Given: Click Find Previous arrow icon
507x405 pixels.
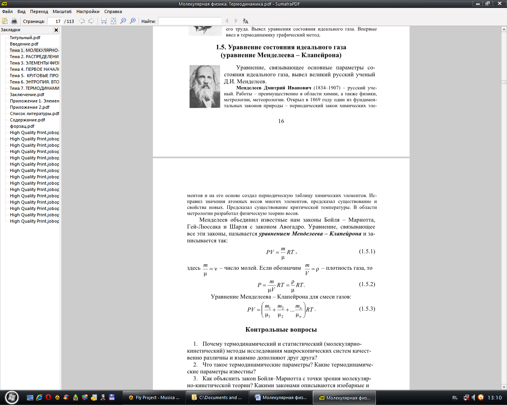Looking at the screenshot, I should [227, 21].
